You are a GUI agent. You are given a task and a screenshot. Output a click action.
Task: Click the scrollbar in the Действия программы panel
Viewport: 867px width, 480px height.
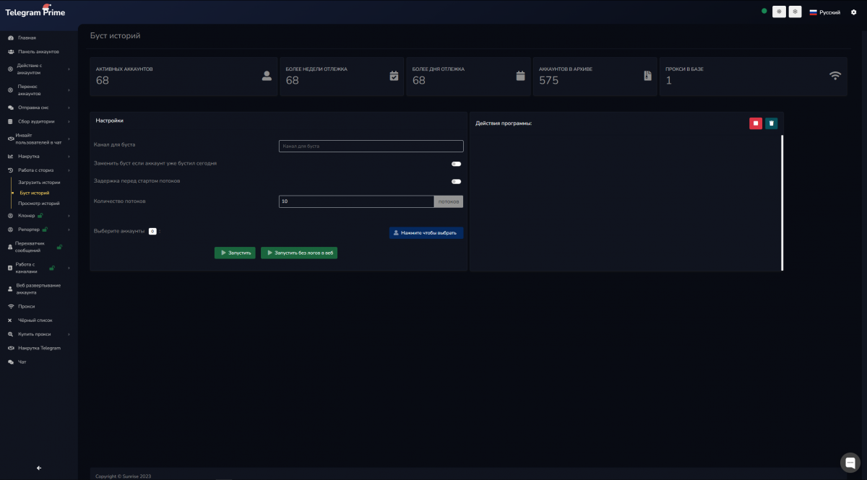click(782, 202)
